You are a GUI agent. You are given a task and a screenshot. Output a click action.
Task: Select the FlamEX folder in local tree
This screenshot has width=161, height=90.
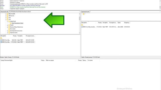click(12, 25)
